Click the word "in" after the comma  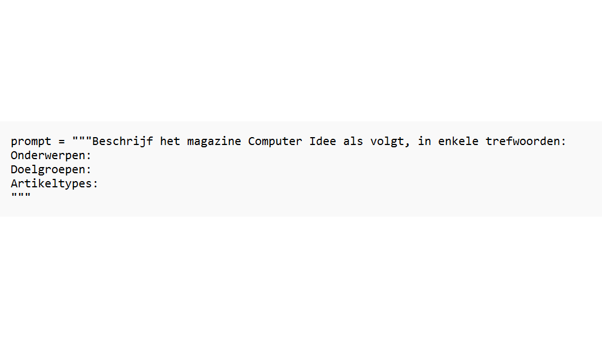(x=425, y=141)
